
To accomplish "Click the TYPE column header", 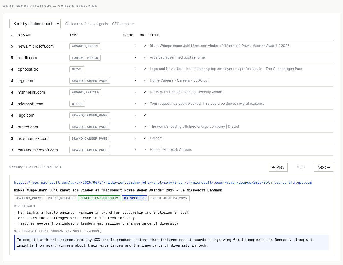I will tap(74, 35).
